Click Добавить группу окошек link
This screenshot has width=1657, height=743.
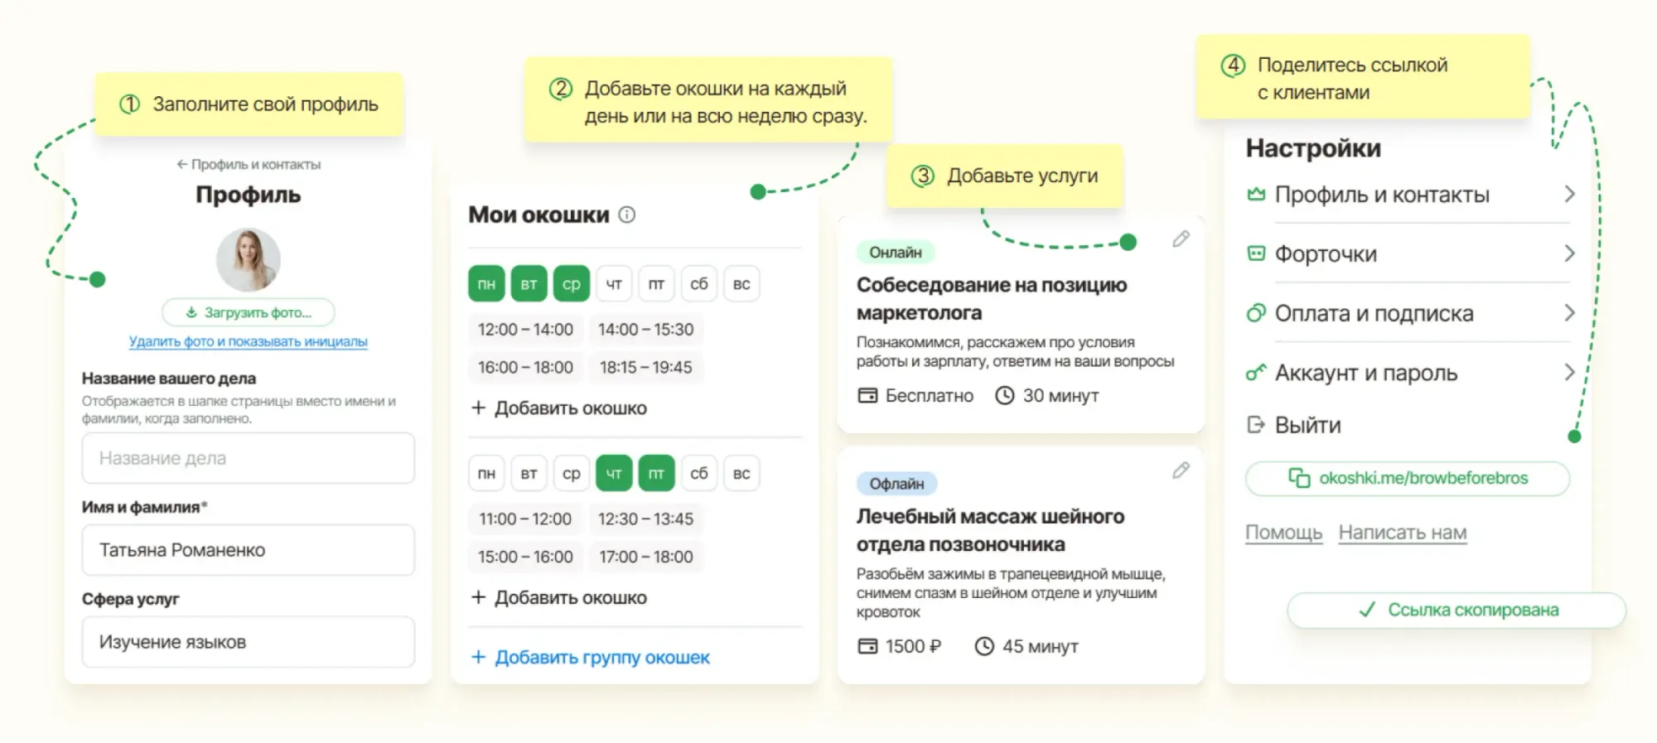pos(590,657)
